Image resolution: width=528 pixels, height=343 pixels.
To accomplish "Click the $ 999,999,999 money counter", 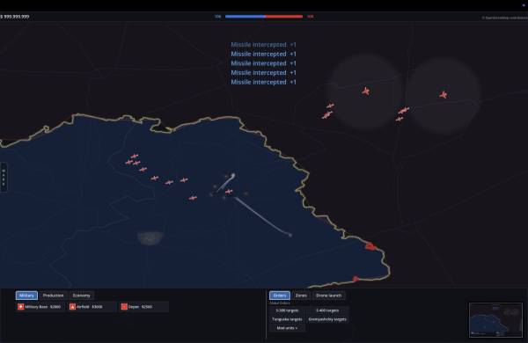I will (15, 17).
